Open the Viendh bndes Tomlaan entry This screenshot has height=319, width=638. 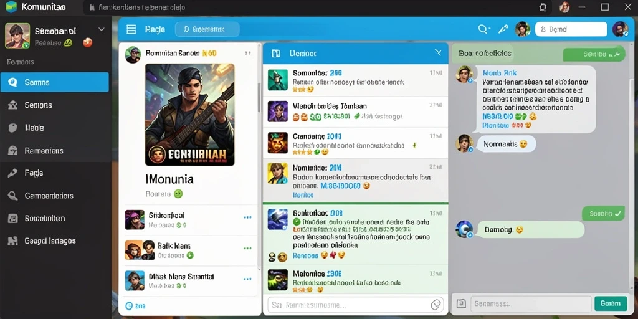click(355, 112)
